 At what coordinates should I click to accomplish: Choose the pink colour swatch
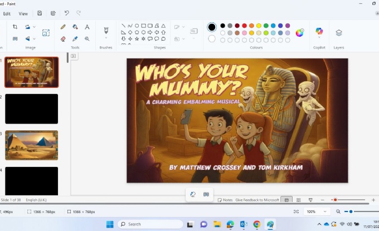click(244, 33)
